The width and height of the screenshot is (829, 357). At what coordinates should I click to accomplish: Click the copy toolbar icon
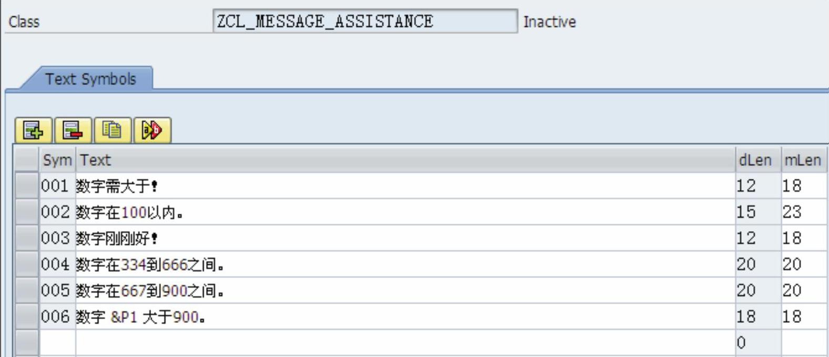click(x=113, y=130)
